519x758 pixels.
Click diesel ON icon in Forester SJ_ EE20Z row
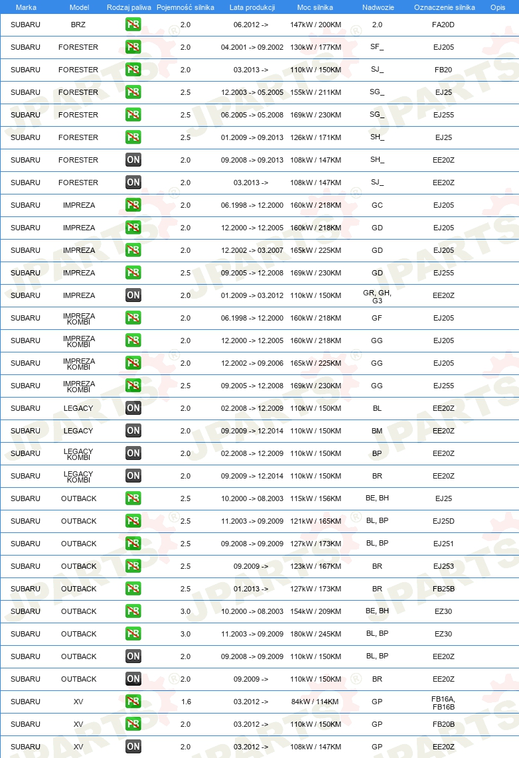[x=133, y=183]
